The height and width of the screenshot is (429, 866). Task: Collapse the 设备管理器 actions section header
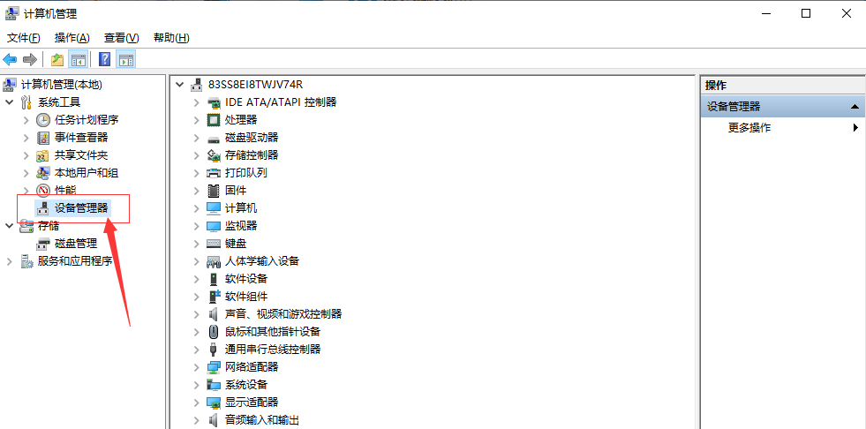pyautogui.click(x=855, y=106)
